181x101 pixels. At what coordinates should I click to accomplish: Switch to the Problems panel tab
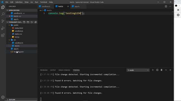[44, 70]
